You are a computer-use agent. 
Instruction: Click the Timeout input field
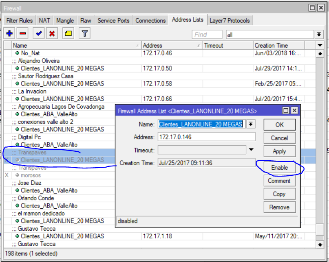point(202,150)
